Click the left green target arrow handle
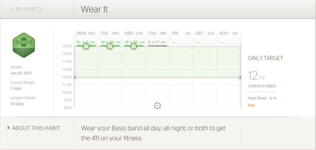Screen dimensions: 316x150 tap(75, 77)
